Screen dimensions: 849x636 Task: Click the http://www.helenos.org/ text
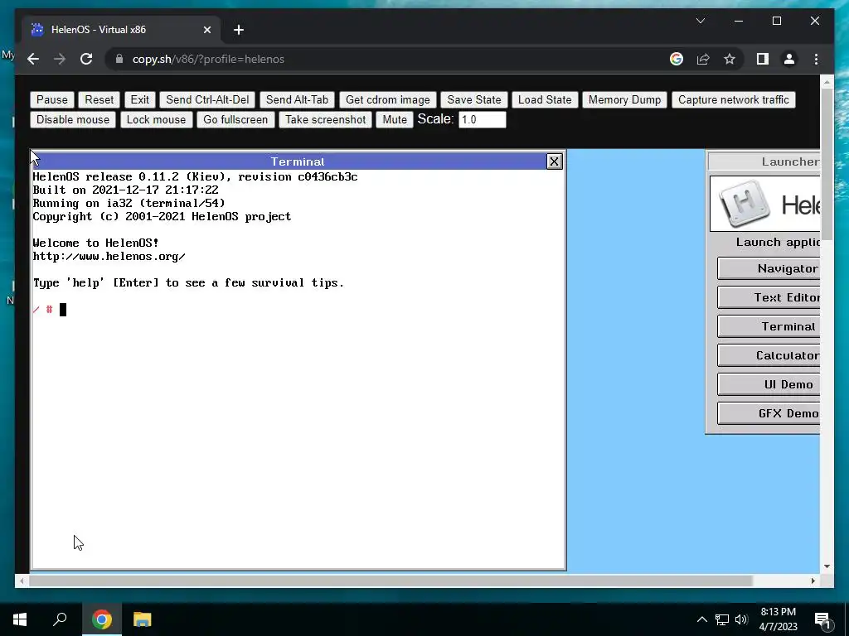pos(109,257)
